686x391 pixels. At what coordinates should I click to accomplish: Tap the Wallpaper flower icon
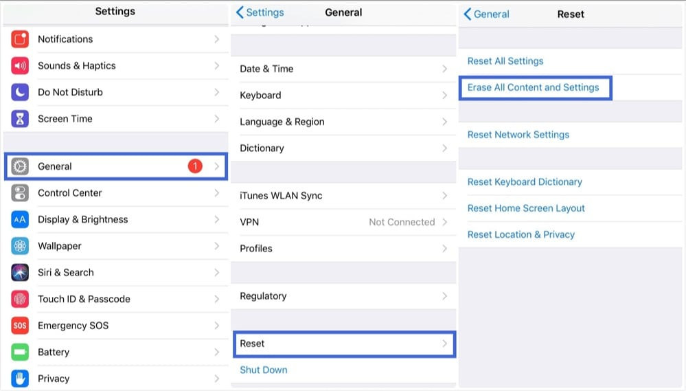coord(20,246)
